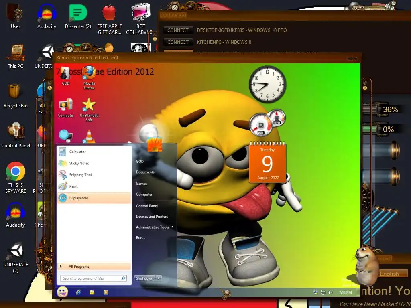Expand Administrative Tools submenu
This screenshot has height=308, width=411.
point(155,227)
